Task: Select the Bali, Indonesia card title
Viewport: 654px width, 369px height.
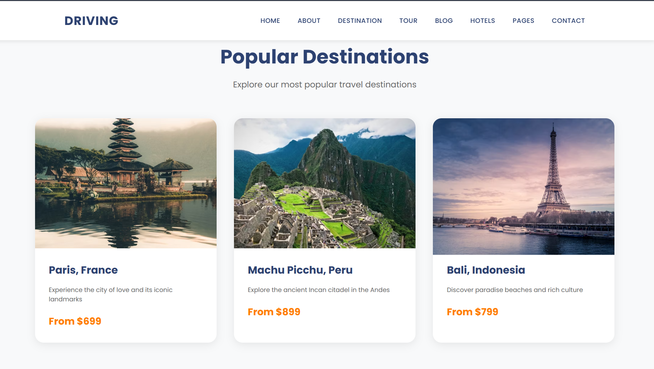Action: pos(486,270)
